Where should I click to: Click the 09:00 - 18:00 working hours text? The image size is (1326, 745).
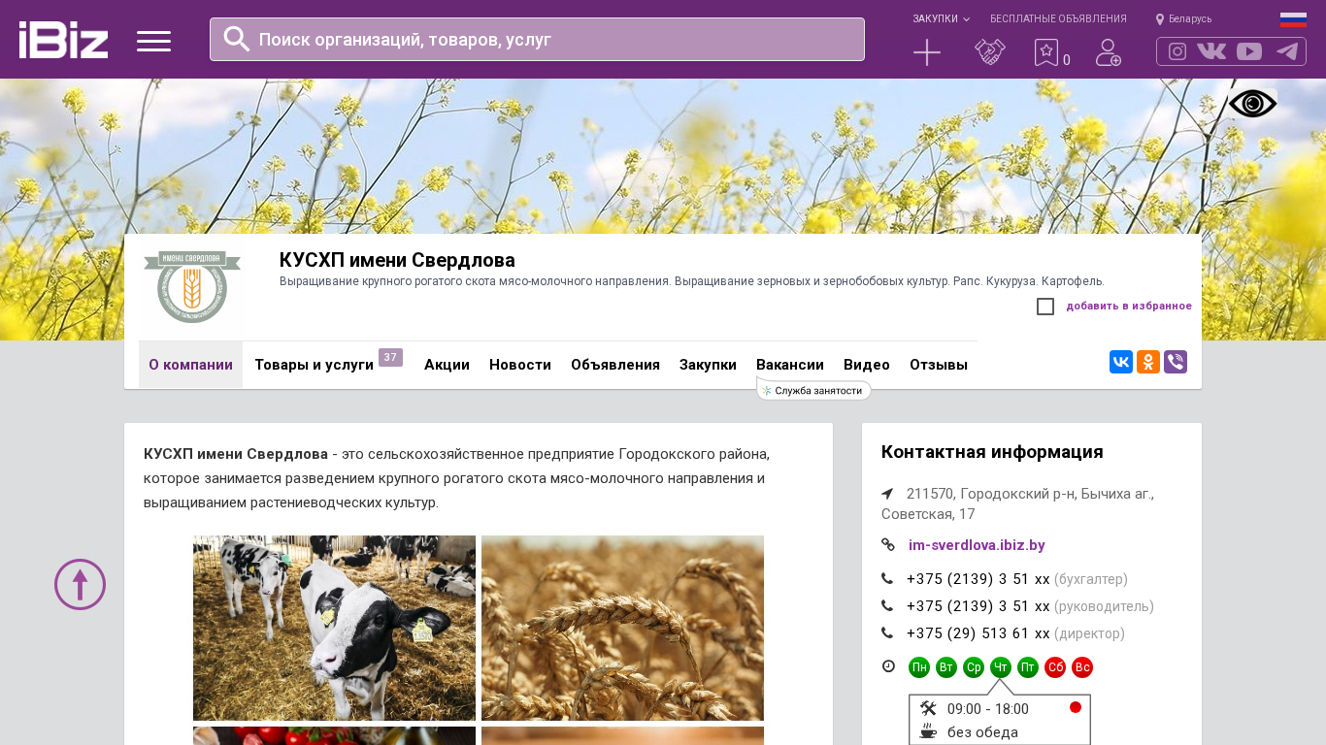[x=988, y=709]
